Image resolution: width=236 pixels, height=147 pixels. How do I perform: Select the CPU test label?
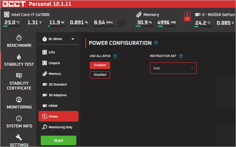coord(52,52)
